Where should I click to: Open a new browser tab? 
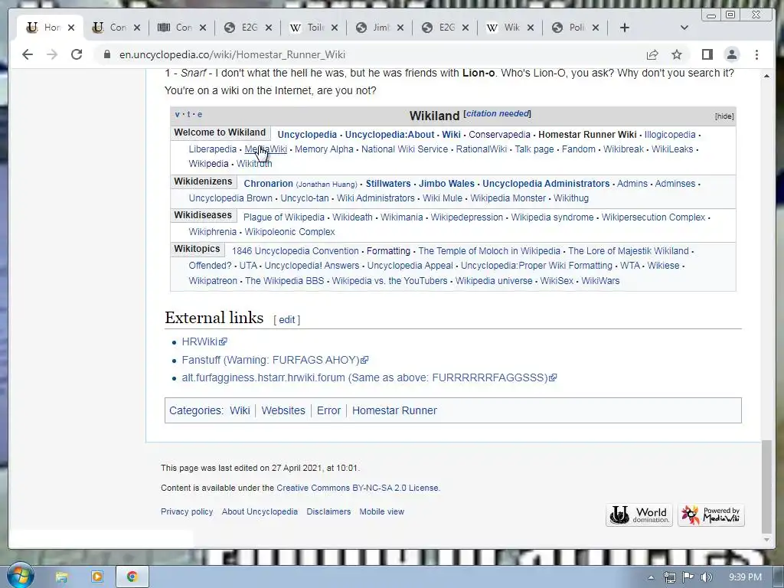pos(625,28)
